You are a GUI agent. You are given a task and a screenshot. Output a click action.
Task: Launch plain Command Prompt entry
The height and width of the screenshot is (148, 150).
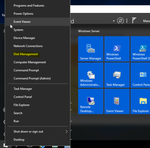pyautogui.click(x=38, y=70)
